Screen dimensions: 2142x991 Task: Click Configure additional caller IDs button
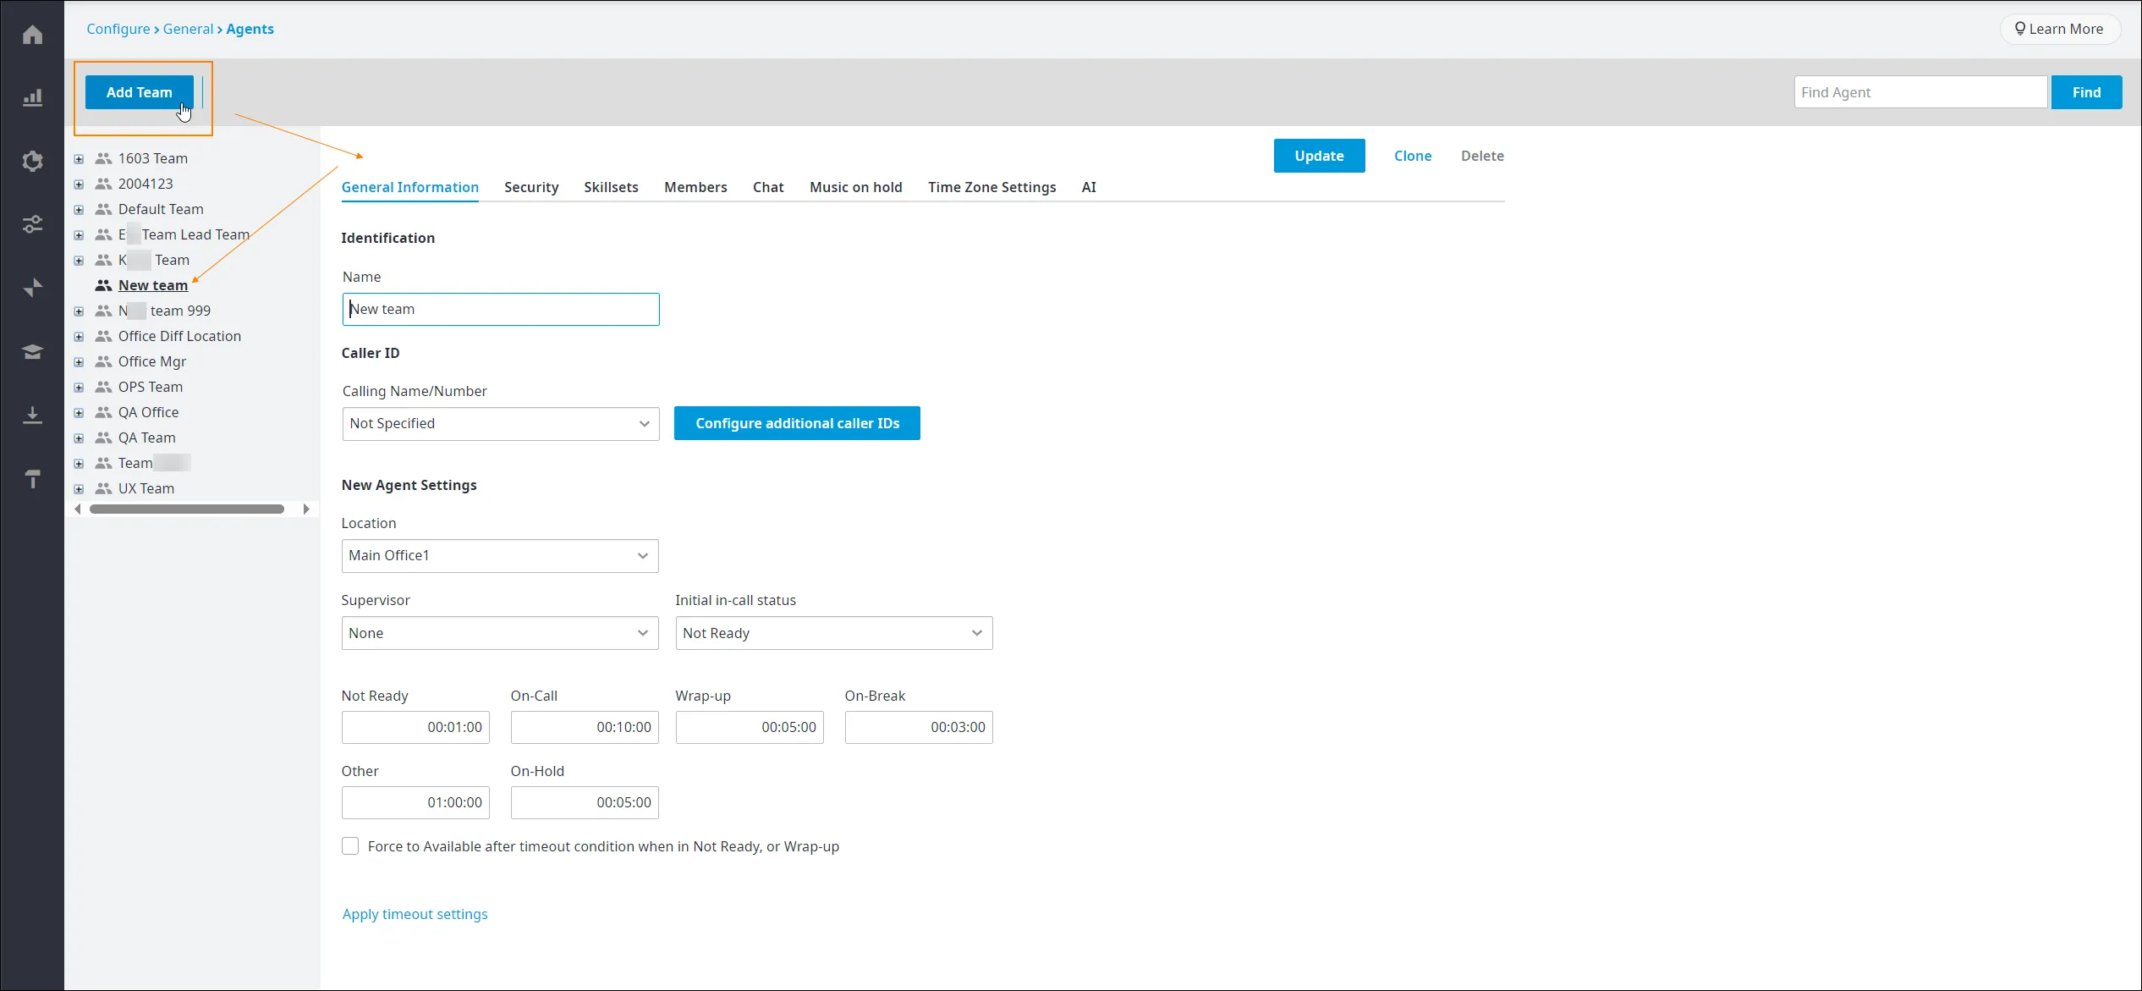[797, 423]
